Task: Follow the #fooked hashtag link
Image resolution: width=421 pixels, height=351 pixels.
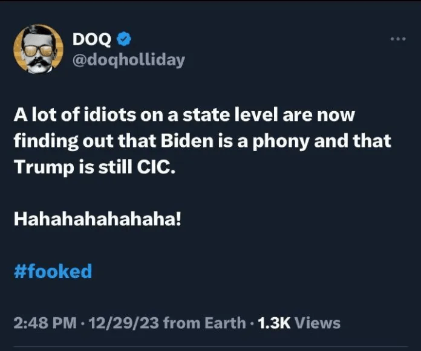Action: [x=53, y=271]
